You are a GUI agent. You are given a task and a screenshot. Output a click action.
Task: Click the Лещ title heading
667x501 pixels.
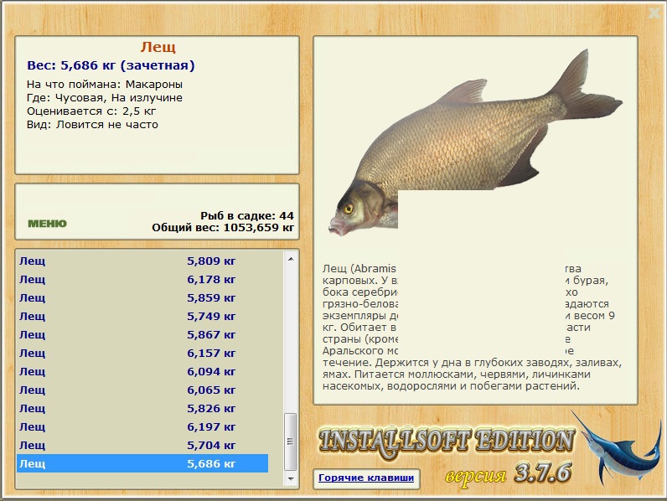coord(158,47)
